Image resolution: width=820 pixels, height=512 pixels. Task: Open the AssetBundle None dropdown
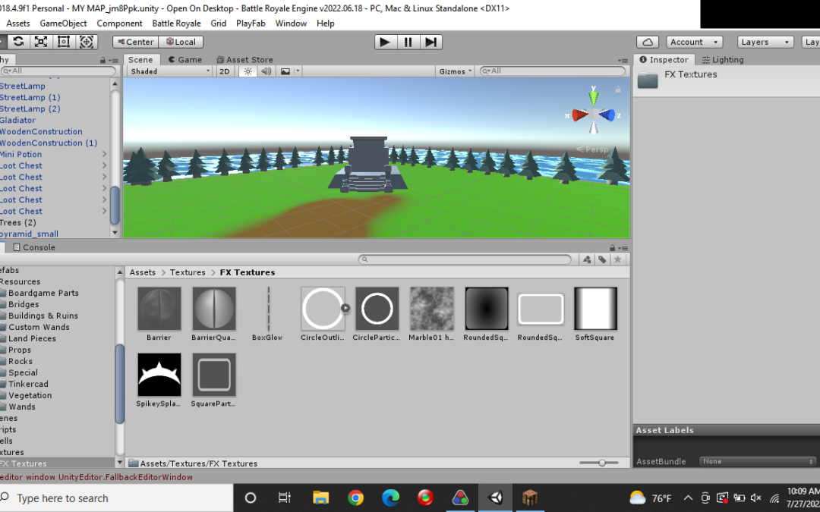(758, 461)
